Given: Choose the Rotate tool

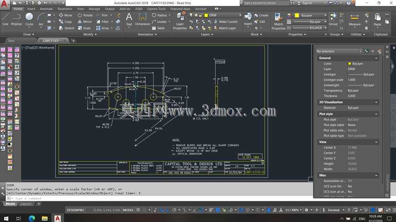Looking at the screenshot, I should 85,15.
